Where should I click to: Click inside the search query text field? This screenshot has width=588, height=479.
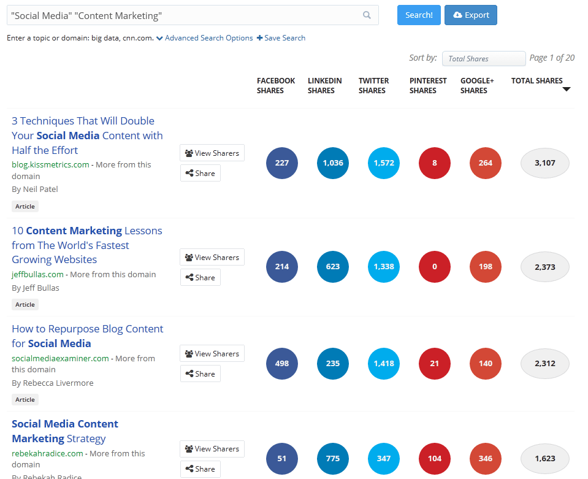coord(184,15)
